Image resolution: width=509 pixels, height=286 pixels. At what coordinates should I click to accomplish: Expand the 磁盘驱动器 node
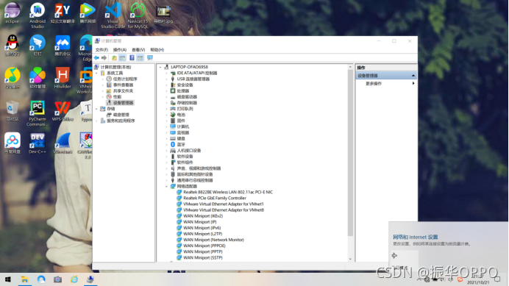tap(167, 97)
